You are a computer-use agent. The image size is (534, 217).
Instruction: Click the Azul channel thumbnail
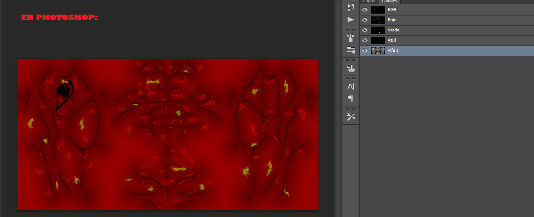coord(378,40)
